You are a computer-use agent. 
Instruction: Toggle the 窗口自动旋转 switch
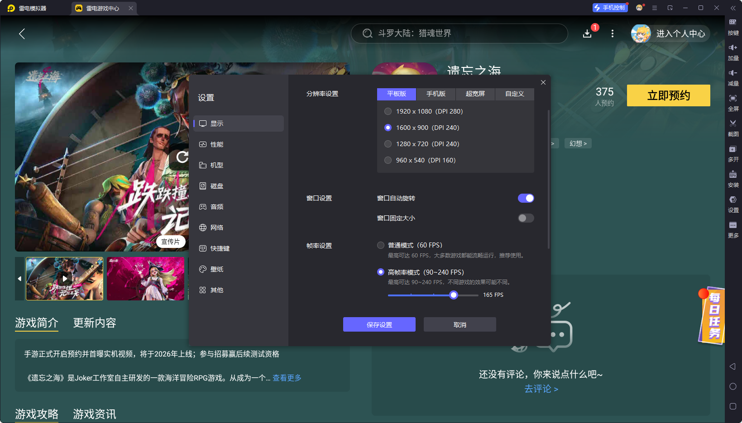click(526, 198)
